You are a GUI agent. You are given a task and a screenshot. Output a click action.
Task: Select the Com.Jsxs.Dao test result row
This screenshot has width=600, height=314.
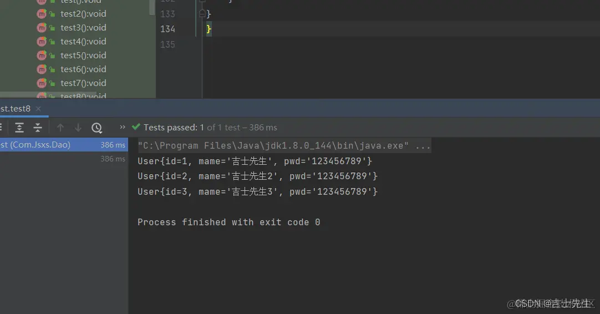(x=64, y=145)
